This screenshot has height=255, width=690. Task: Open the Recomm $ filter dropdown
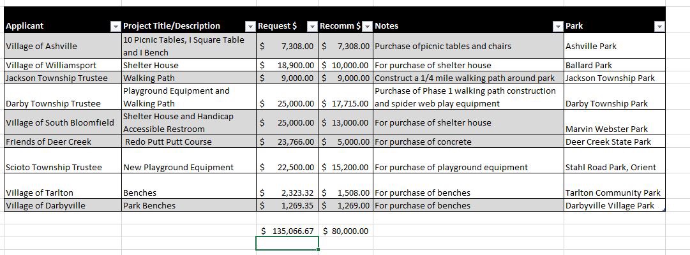point(367,27)
